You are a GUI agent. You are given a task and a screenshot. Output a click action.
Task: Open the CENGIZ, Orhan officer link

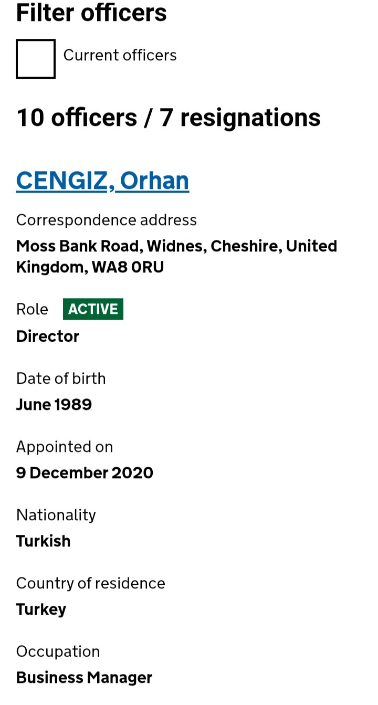tap(102, 181)
